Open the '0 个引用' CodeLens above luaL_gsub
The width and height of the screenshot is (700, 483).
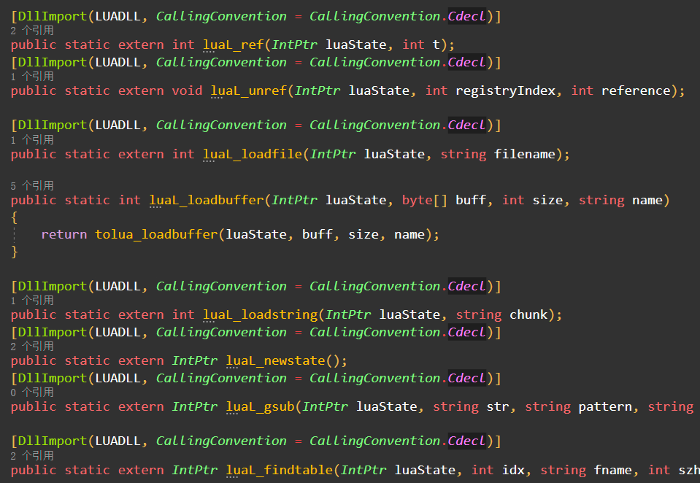tap(32, 393)
